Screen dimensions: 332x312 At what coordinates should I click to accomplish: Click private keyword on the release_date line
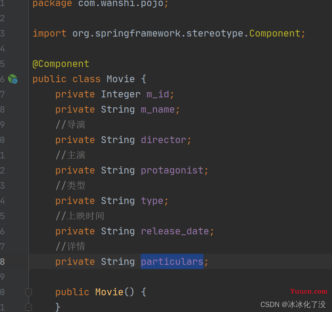pyautogui.click(x=75, y=231)
